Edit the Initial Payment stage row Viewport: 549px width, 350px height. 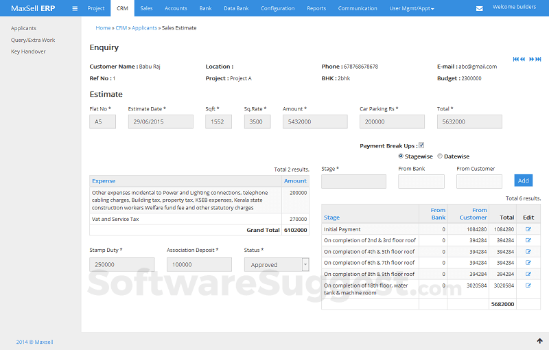(528, 229)
